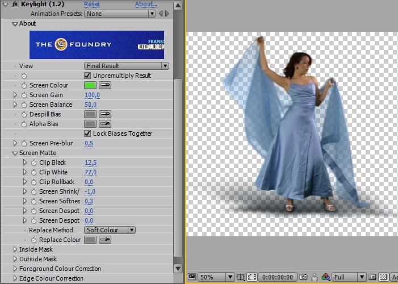Viewport: 398px width, 284px height.
Task: Expand Foreground Colour Correction group
Action: 15,269
